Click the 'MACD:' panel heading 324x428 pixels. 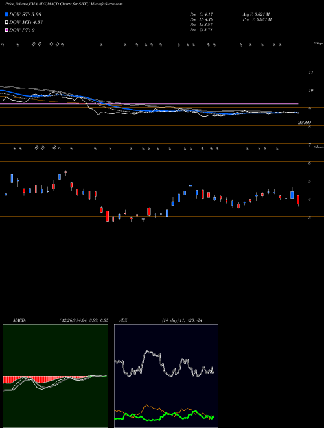coord(19,320)
